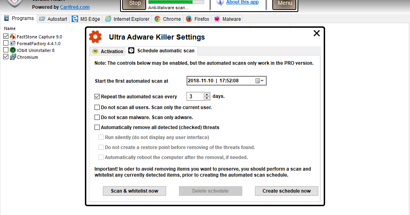Click the repeat days number field
Screen dimensions: 410x215
pos(195,97)
